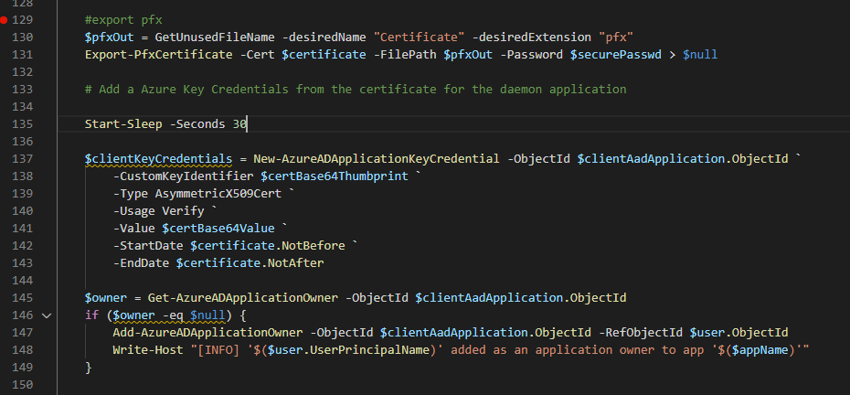Click line number 145 in the gutter
850x395 pixels.
(x=23, y=298)
